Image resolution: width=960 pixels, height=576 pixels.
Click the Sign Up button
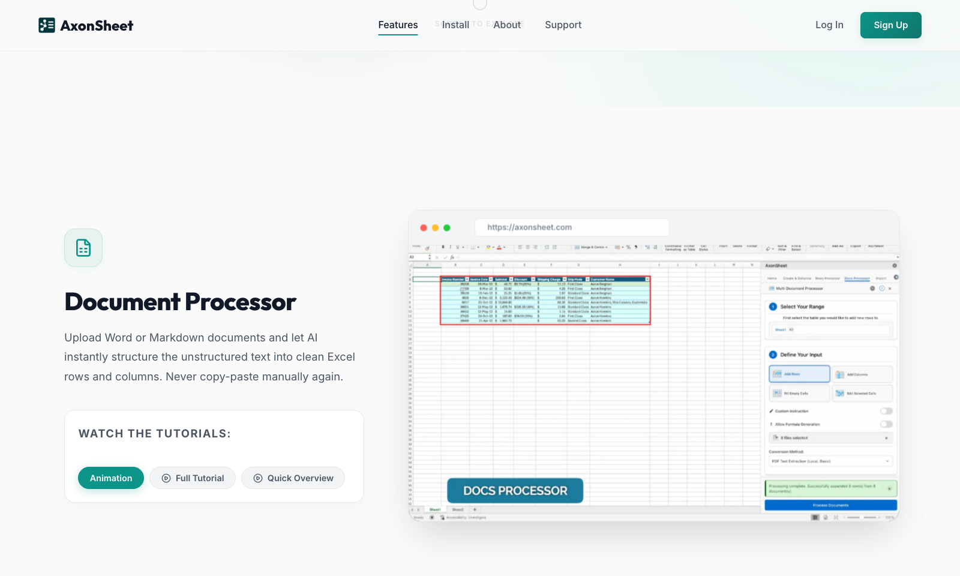coord(890,25)
